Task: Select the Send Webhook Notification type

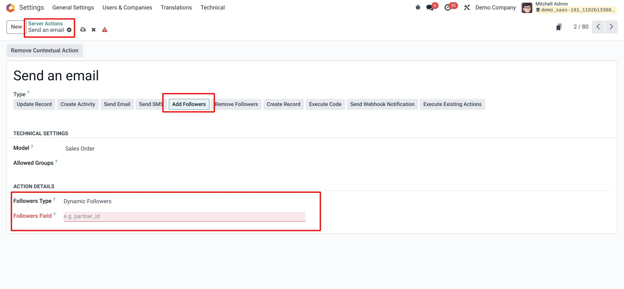Action: point(382,104)
